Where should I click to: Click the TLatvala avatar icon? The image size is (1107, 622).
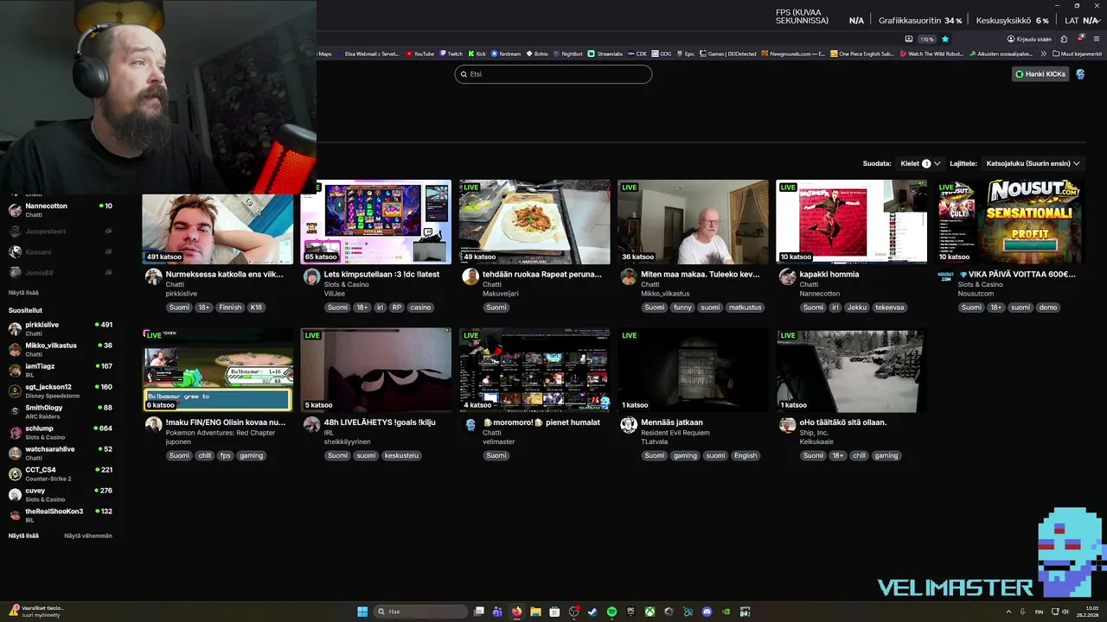point(629,425)
